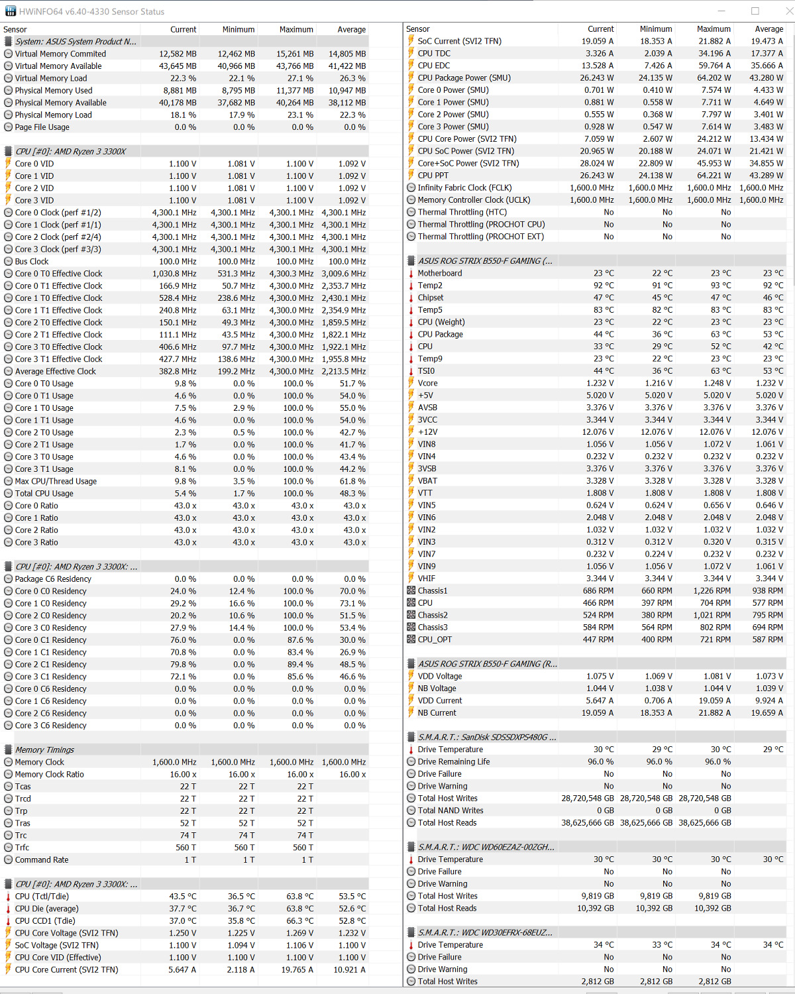Click the chip icon of System: ASUS System Product
795x994 pixels.
8,42
